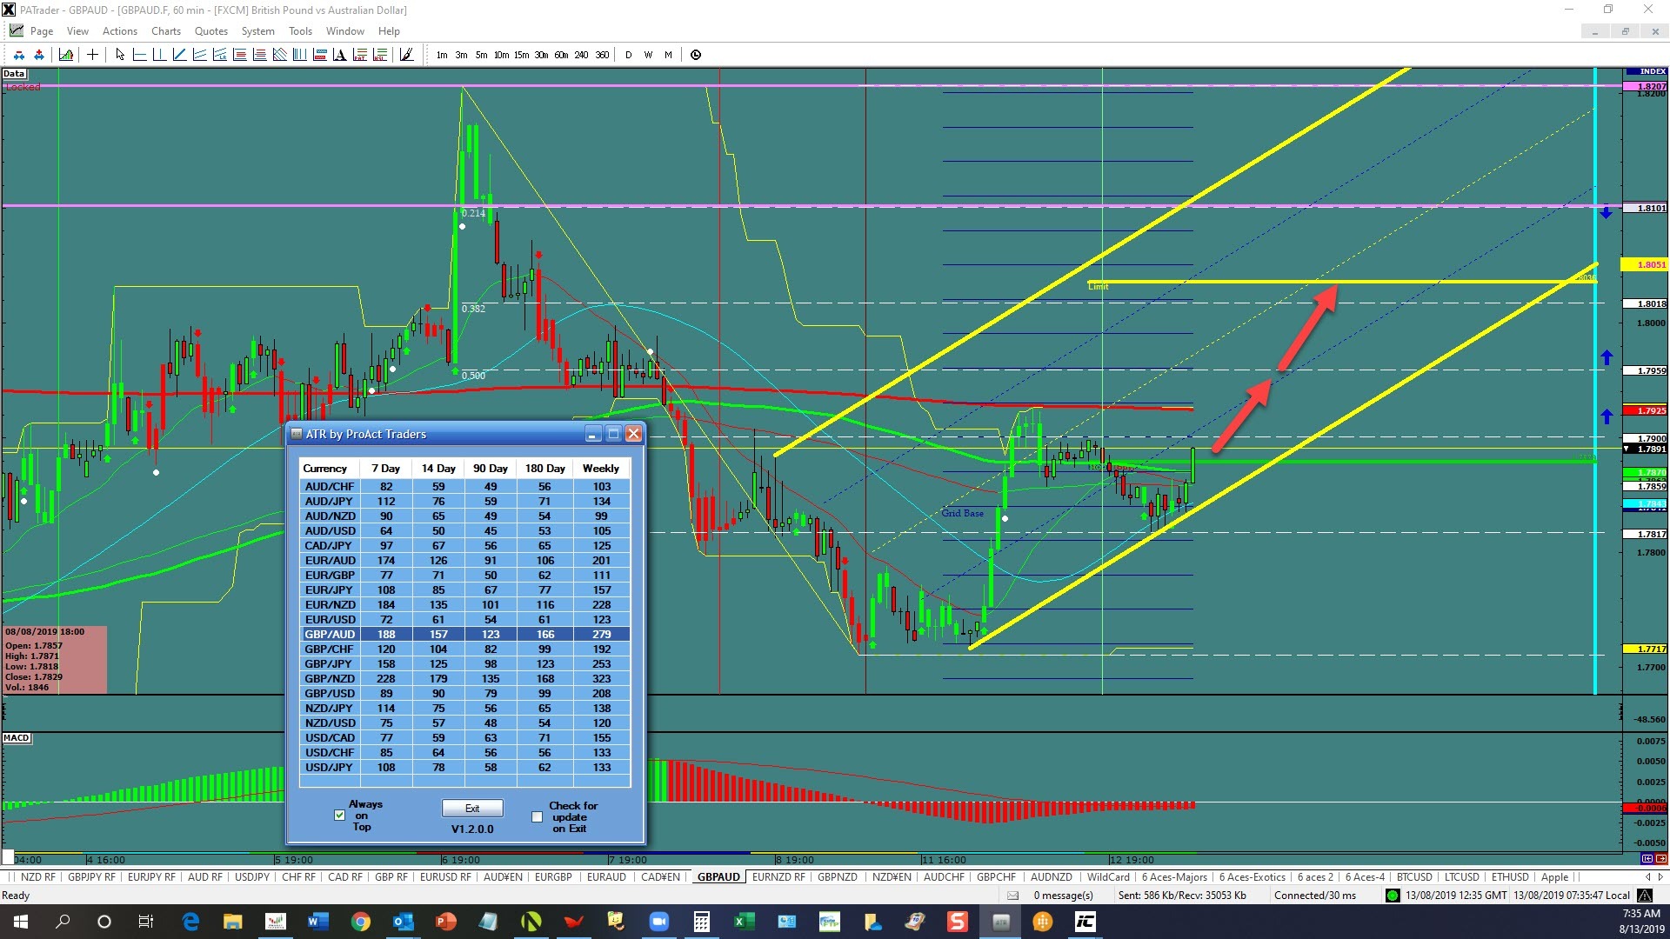Select the vertical lines tool
Screen dimensions: 1670x939
[299, 55]
